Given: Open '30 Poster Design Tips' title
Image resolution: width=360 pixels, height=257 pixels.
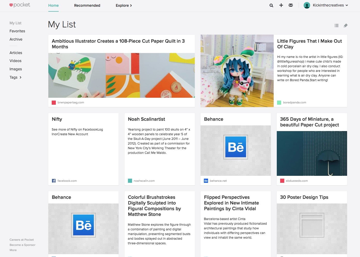Looking at the screenshot, I should pyautogui.click(x=304, y=197).
